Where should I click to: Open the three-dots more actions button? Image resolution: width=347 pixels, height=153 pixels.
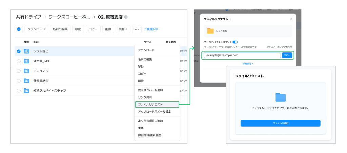click(137, 29)
